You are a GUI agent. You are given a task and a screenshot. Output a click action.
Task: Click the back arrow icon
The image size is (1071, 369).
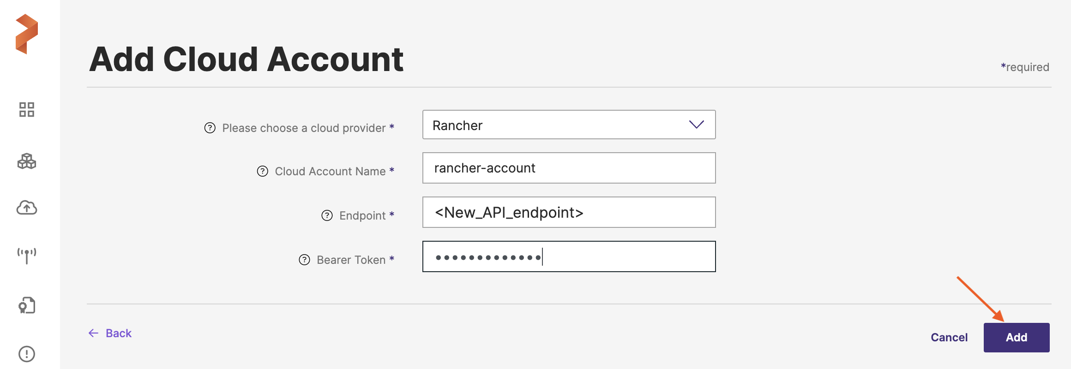pos(94,333)
